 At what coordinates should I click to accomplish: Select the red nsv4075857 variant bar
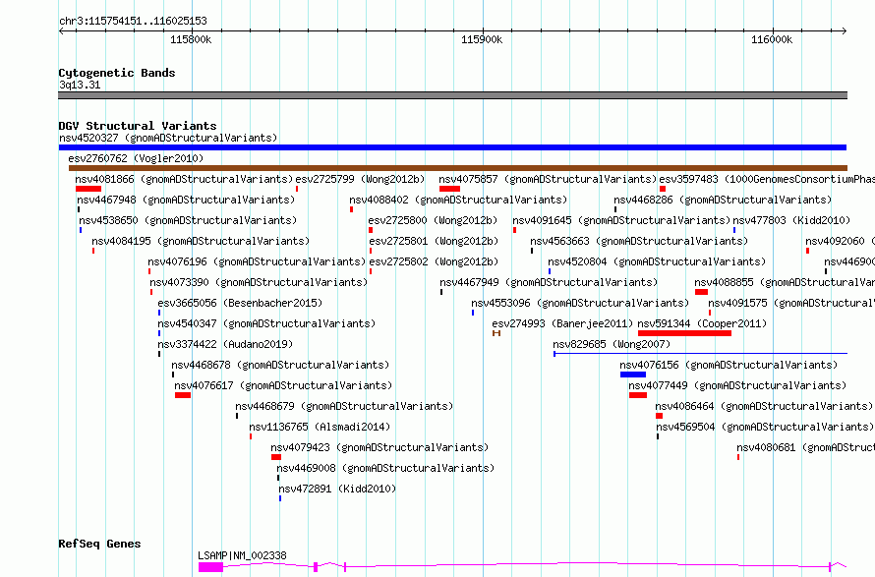pos(449,189)
